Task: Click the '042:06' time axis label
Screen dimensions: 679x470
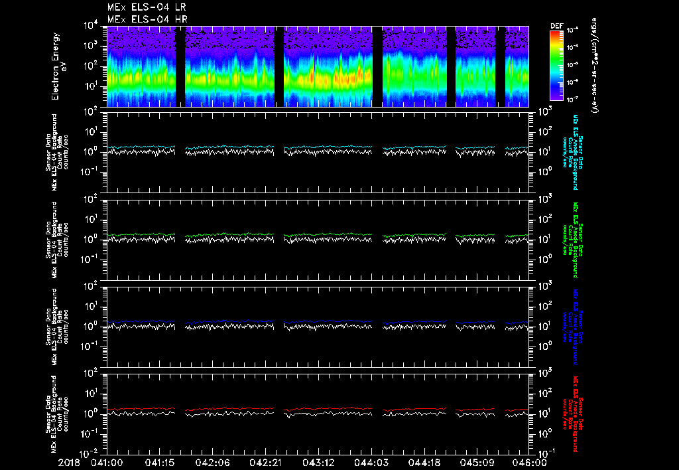Action: [x=212, y=463]
